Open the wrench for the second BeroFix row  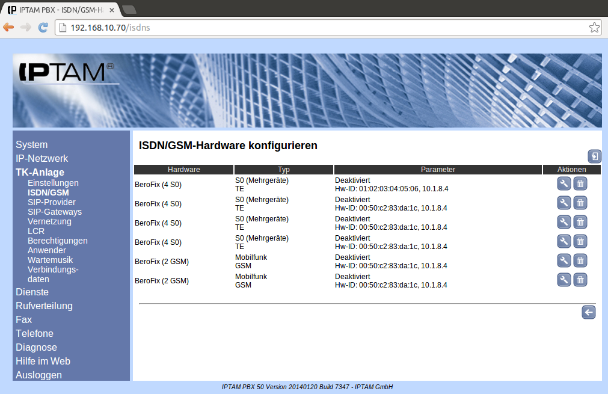click(x=563, y=203)
